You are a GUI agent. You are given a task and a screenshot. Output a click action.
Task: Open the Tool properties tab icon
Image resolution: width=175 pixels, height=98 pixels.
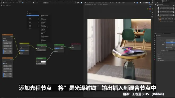point(155,36)
